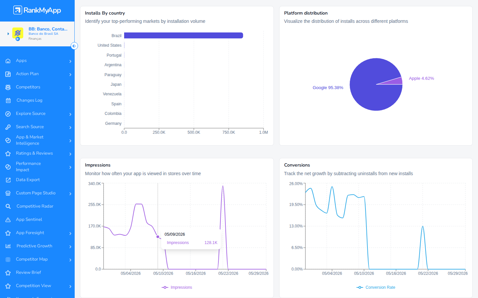The image size is (478, 298).
Task: Click the Changes Log calendar icon
Action: (8, 101)
